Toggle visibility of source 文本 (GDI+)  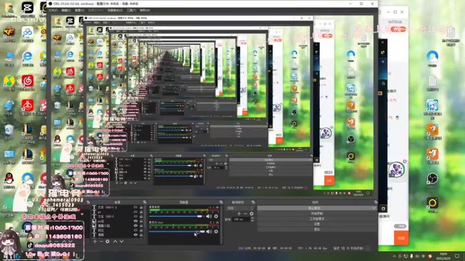[x=135, y=216]
